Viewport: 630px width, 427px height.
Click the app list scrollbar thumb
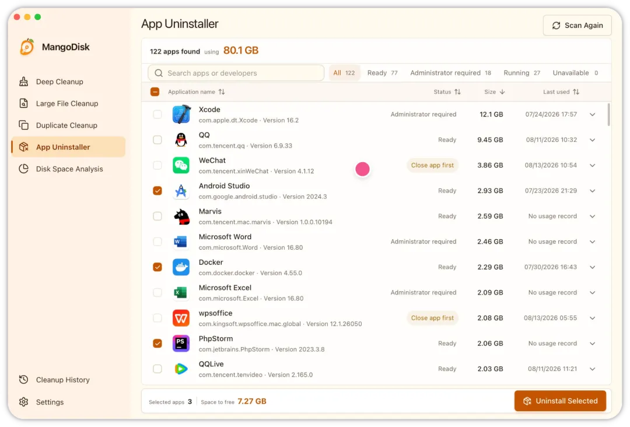pyautogui.click(x=608, y=115)
